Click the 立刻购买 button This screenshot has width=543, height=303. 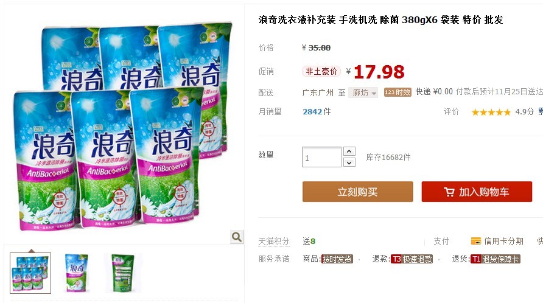point(358,192)
